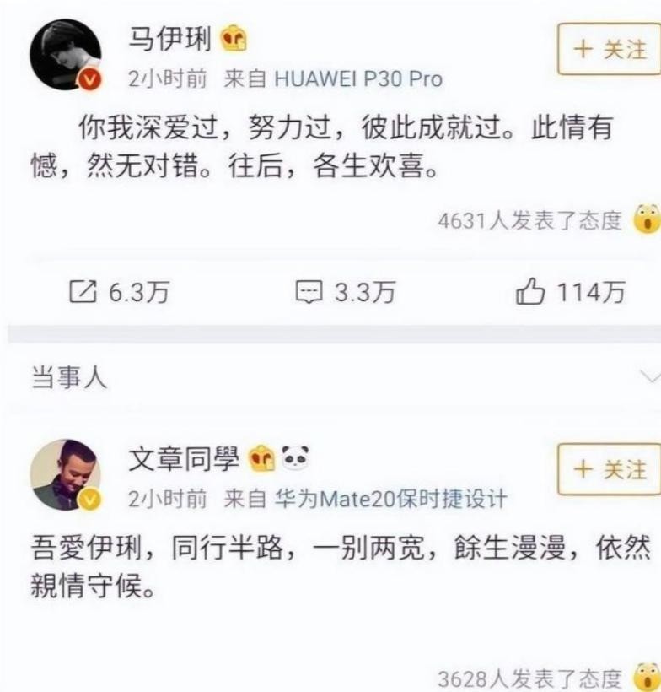Screen dimensions: 661x692
Task: Open the 文章同學 username link
Action: click(184, 458)
